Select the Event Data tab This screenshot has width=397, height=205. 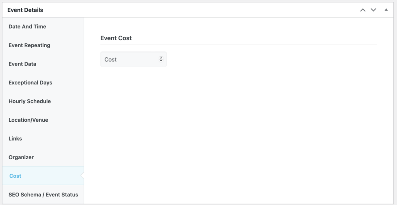pyautogui.click(x=22, y=64)
